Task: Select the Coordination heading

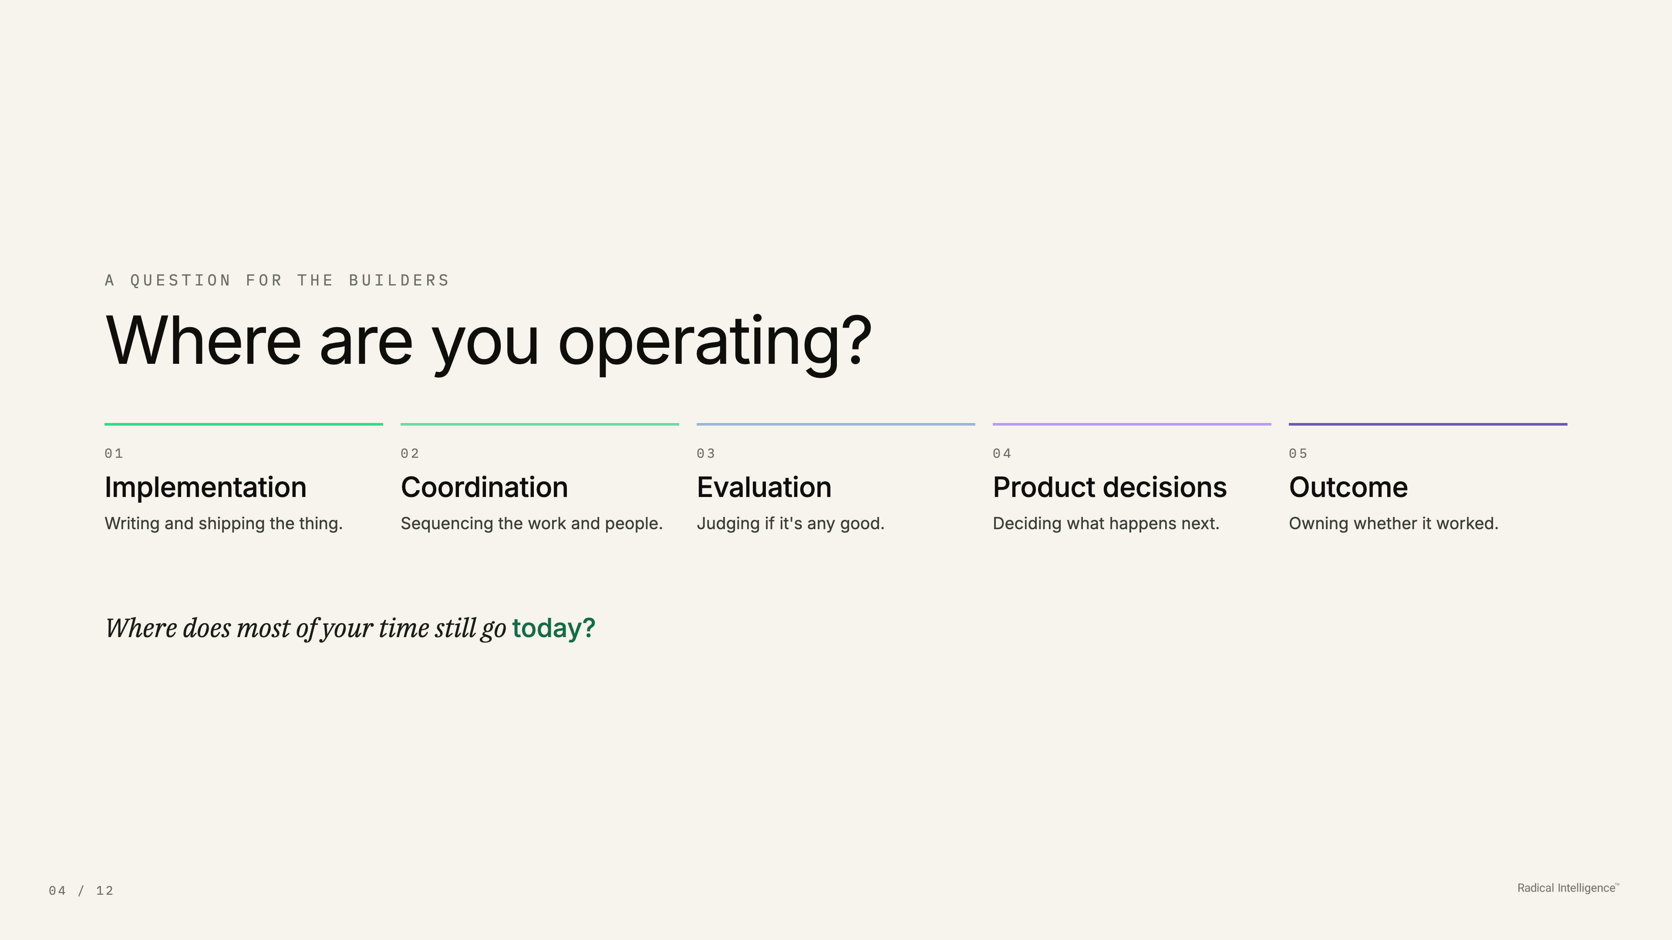Action: (x=484, y=487)
